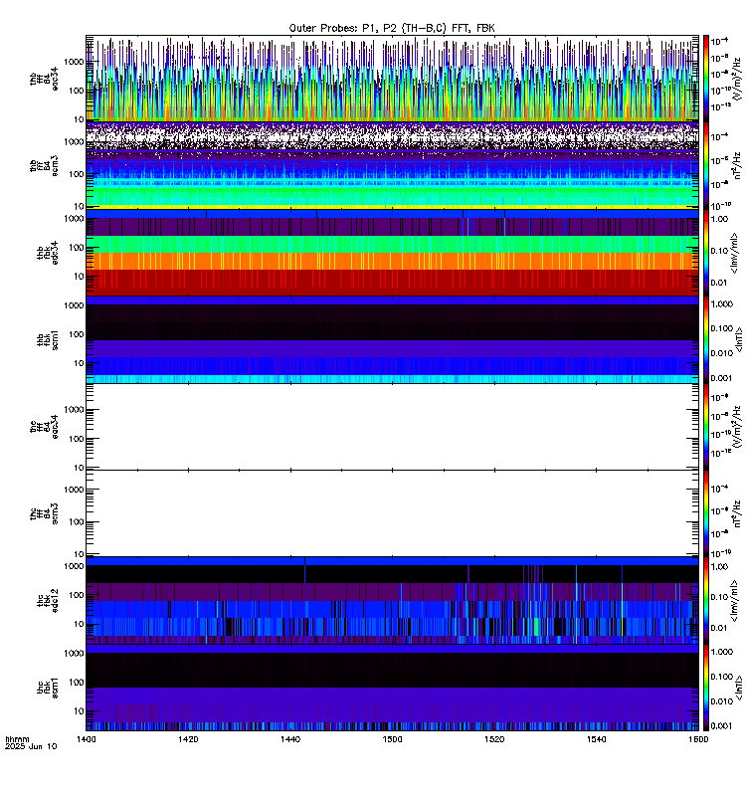This screenshot has width=746, height=796.
Task: Click the thc fbk scm1 panel label
Action: click(48, 688)
